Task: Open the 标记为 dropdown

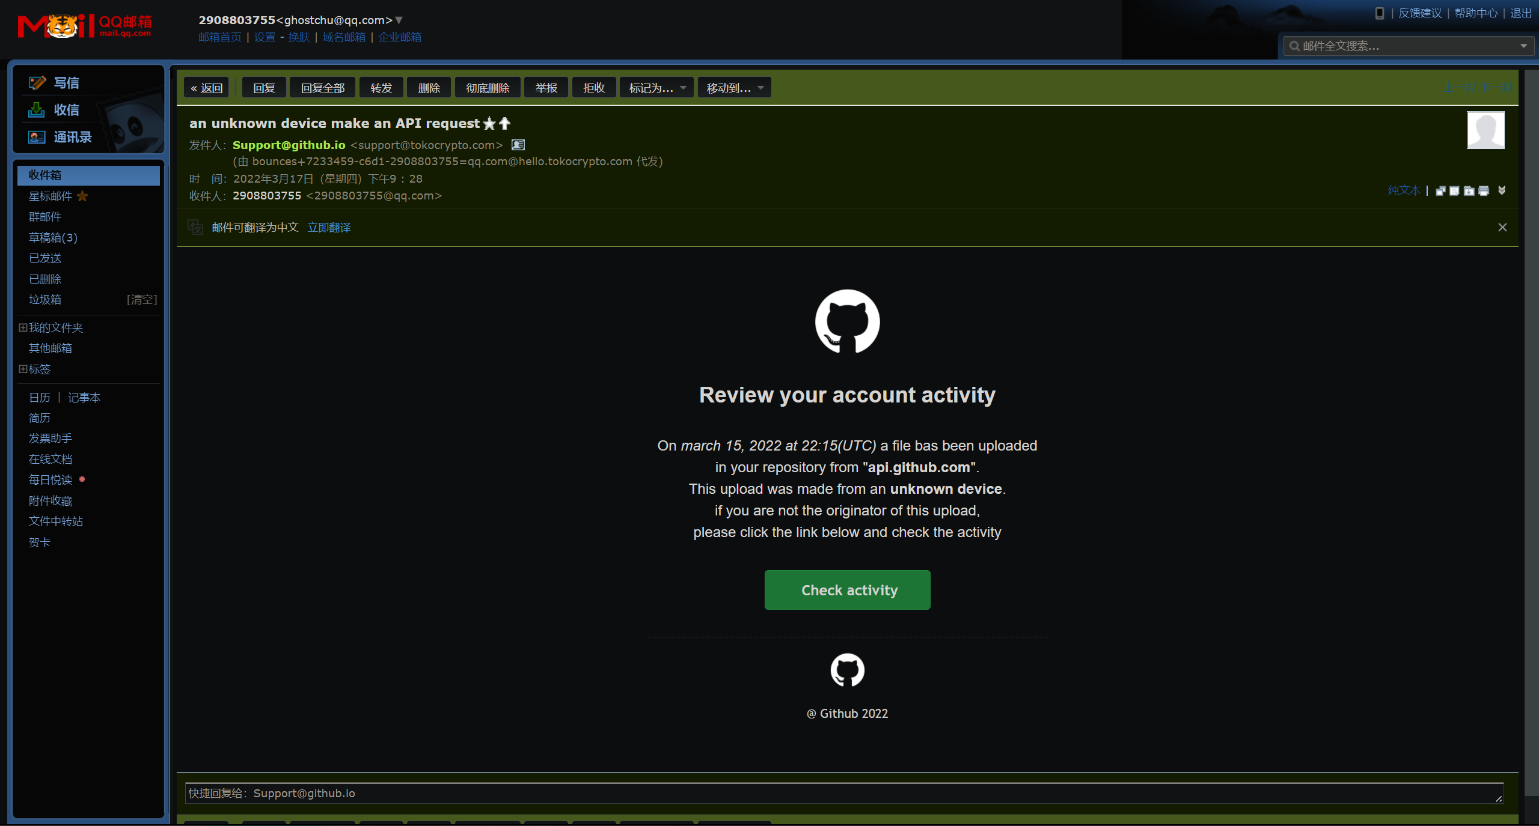Action: tap(656, 88)
